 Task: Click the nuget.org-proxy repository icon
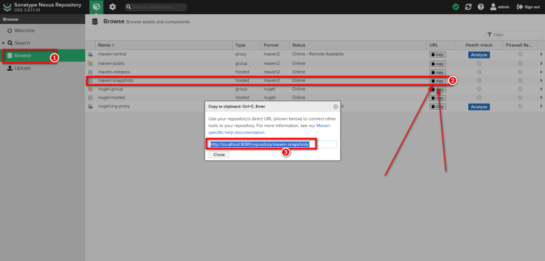click(90, 107)
